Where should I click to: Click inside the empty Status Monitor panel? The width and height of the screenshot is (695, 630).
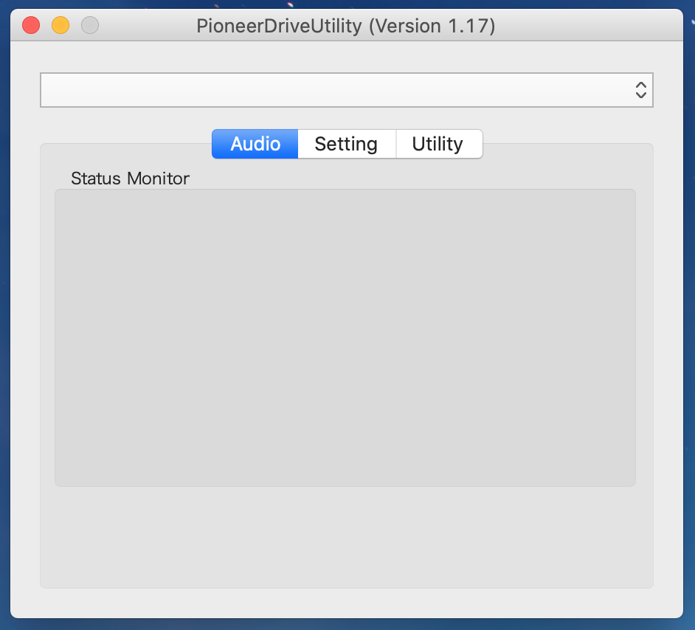click(345, 337)
